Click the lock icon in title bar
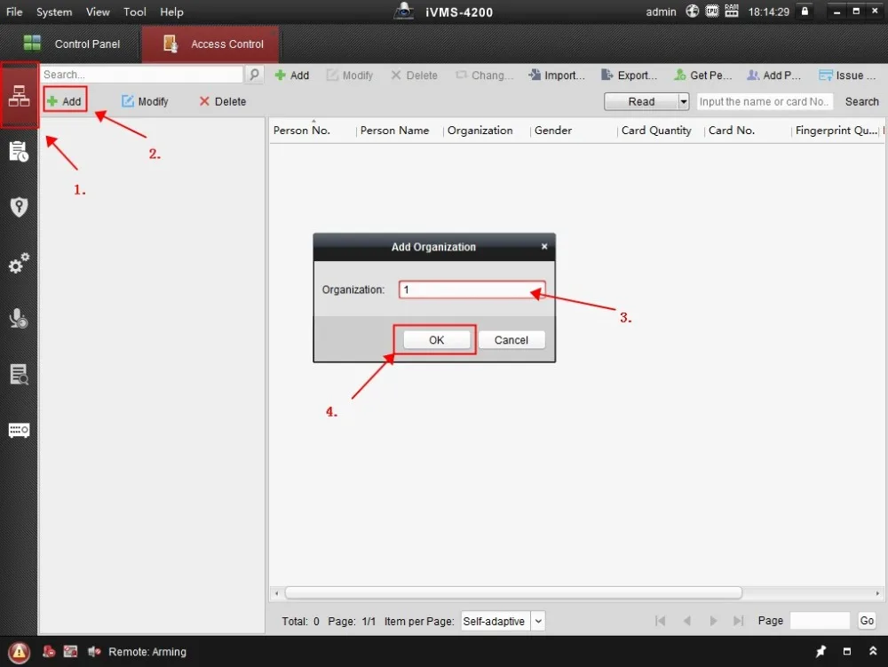 coord(805,11)
